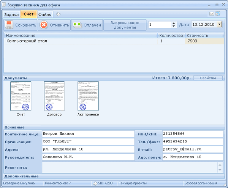This screenshot has width=228, height=188.
Task: Sort by Количество column header
Action: 171,35
